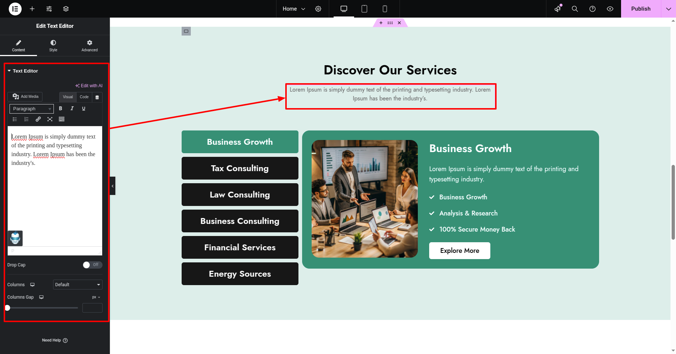676x354 pixels.
Task: Toggle distraction-free fullscreen editor mode
Action: point(50,119)
